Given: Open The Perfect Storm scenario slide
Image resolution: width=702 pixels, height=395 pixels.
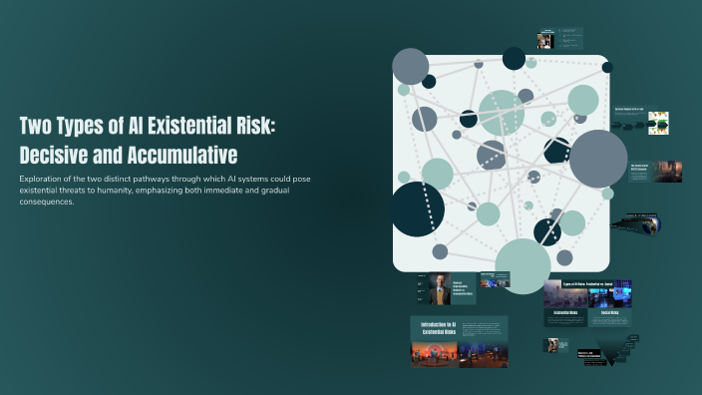Looking at the screenshot, I should click(x=655, y=172).
